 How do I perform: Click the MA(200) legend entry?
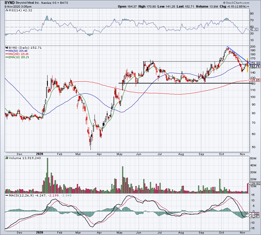(15, 54)
